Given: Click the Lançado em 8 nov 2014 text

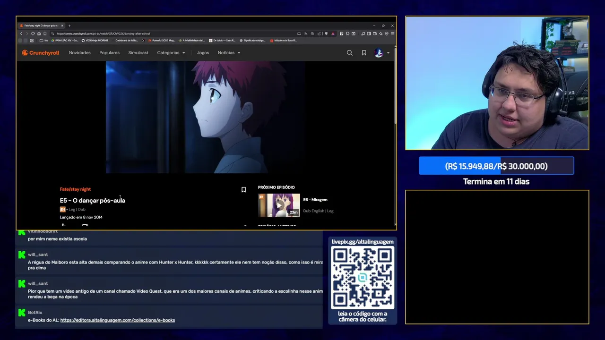Looking at the screenshot, I should pyautogui.click(x=81, y=217).
